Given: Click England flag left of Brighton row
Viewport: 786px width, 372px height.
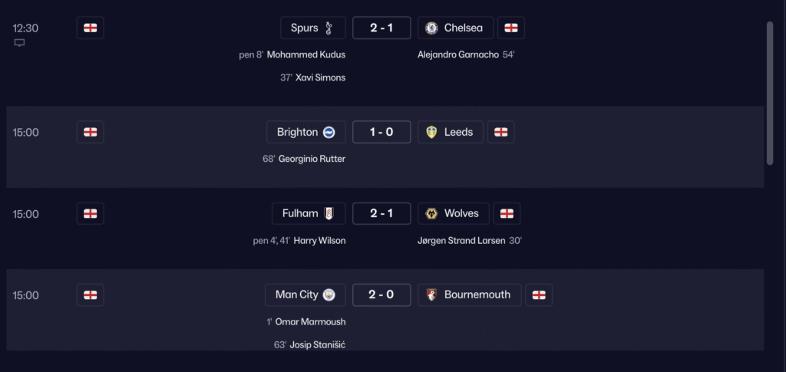Looking at the screenshot, I should pyautogui.click(x=91, y=132).
